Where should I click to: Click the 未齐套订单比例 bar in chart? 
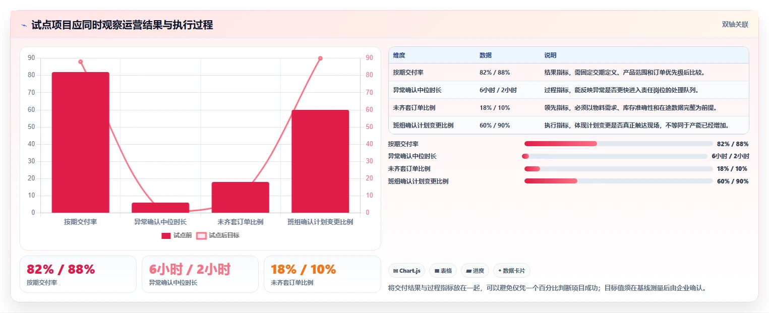(x=241, y=198)
